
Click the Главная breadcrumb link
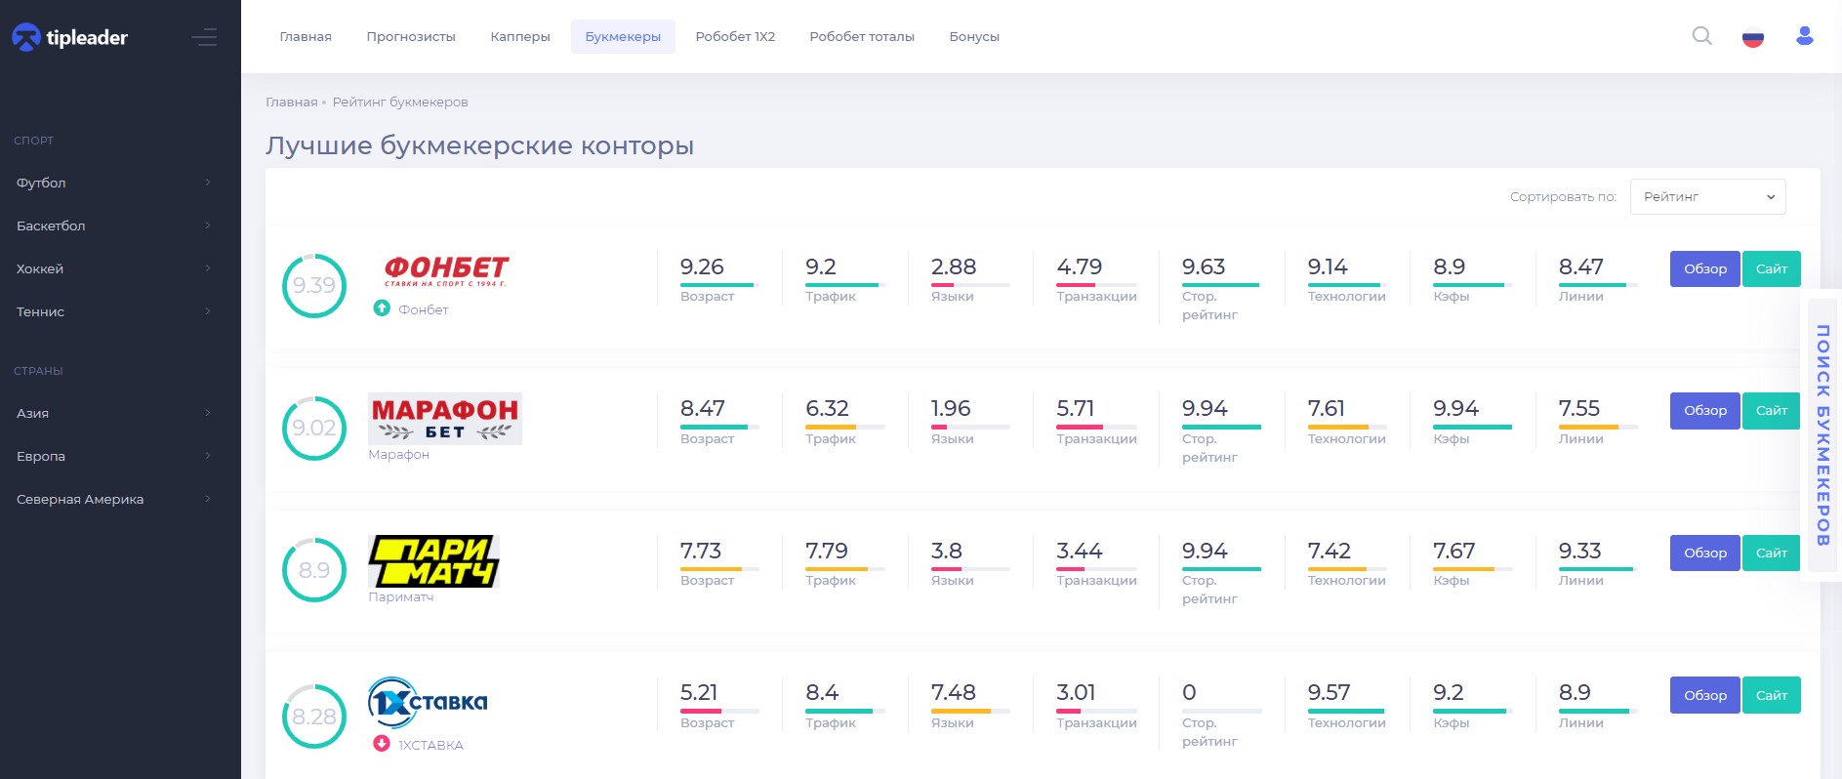coord(292,102)
